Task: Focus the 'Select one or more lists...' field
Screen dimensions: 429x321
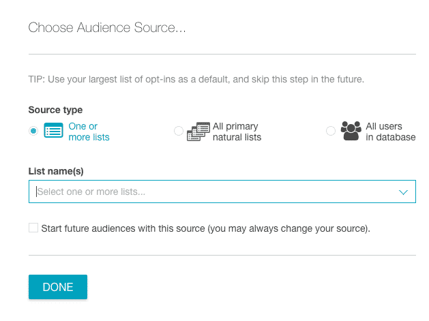Action: coord(205,192)
